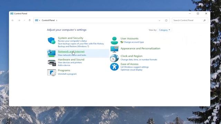Click Uninstall a program

click(67, 74)
